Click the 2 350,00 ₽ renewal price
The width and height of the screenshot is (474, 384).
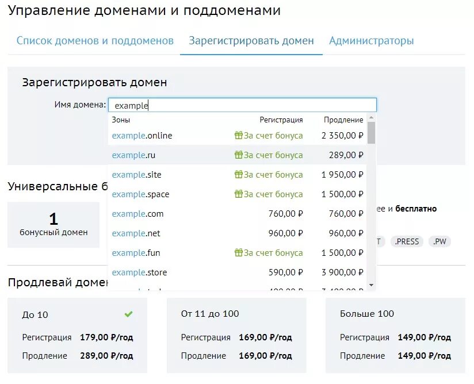(342, 135)
